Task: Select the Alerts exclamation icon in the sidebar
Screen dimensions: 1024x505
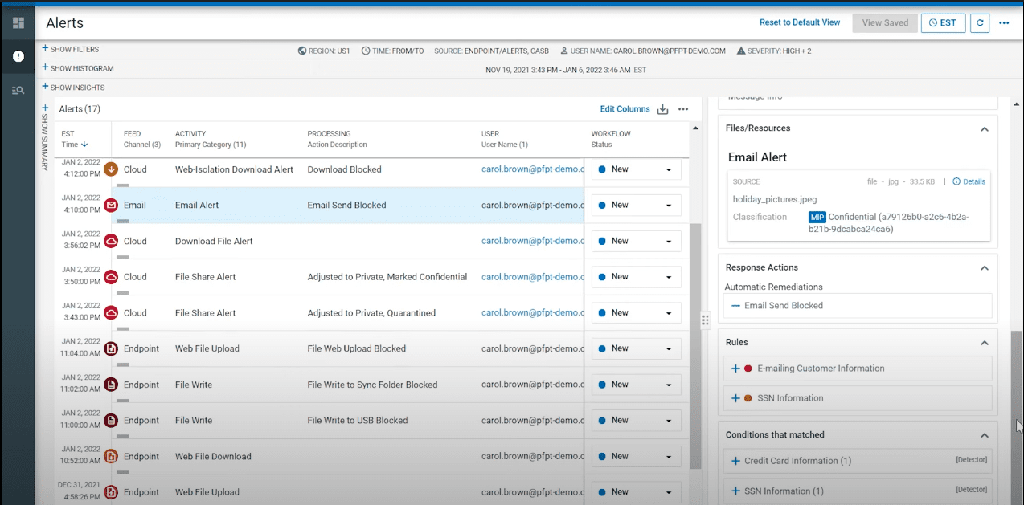Action: pos(18,56)
